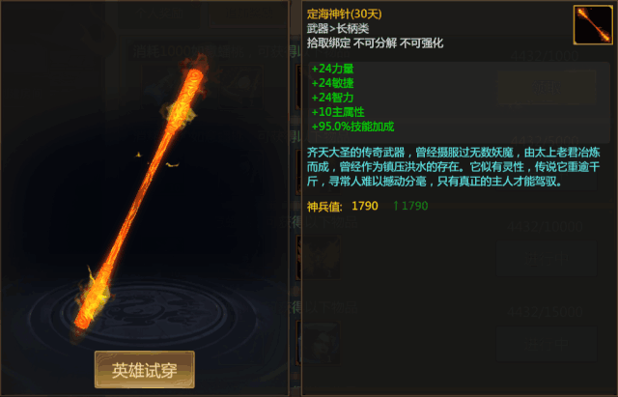
Task: Click 进行中 button under 4432/15000
Action: (546, 344)
